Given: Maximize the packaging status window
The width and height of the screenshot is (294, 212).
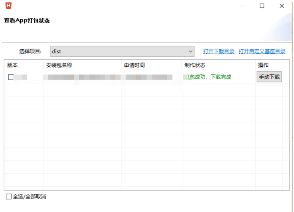Looking at the screenshot, I should [x=262, y=6].
